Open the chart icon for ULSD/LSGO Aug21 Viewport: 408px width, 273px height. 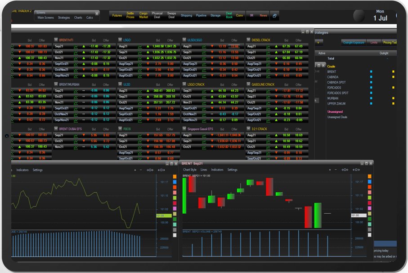(204, 47)
